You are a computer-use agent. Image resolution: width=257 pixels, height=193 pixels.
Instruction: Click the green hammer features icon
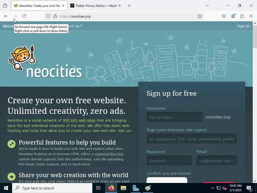pos(12,144)
